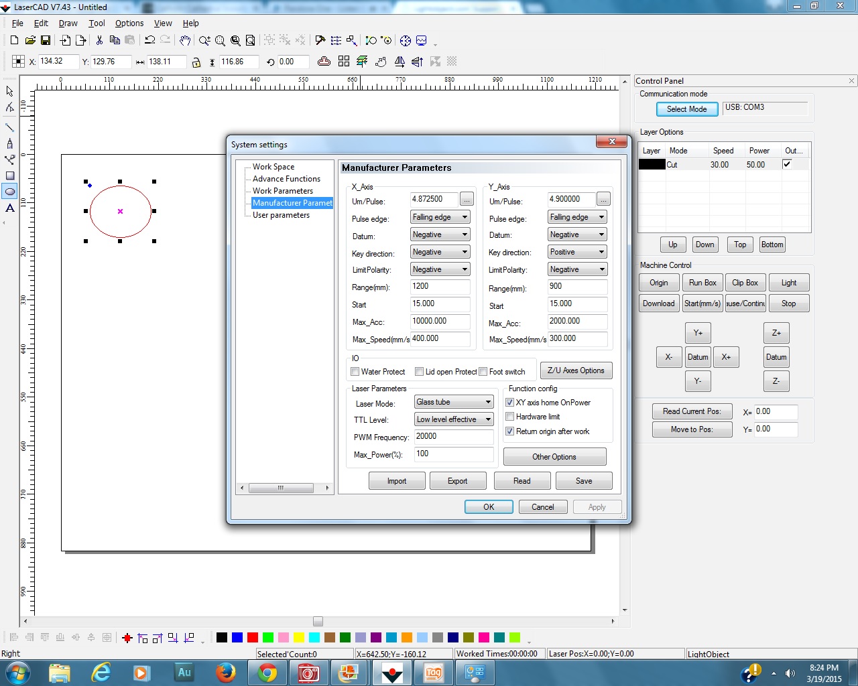Open Firefox from the taskbar
The image size is (858, 686).
click(226, 672)
